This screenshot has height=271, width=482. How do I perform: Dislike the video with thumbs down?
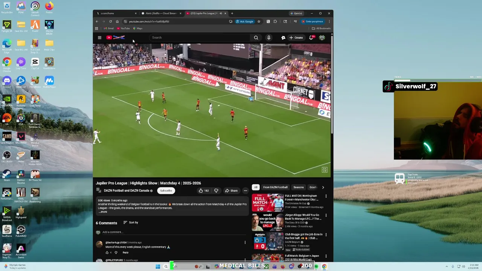coord(216,191)
